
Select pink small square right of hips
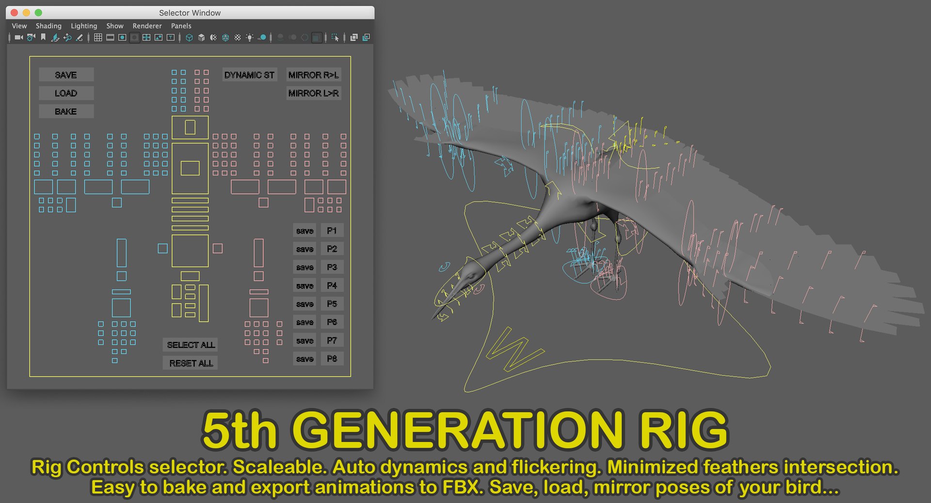(218, 249)
